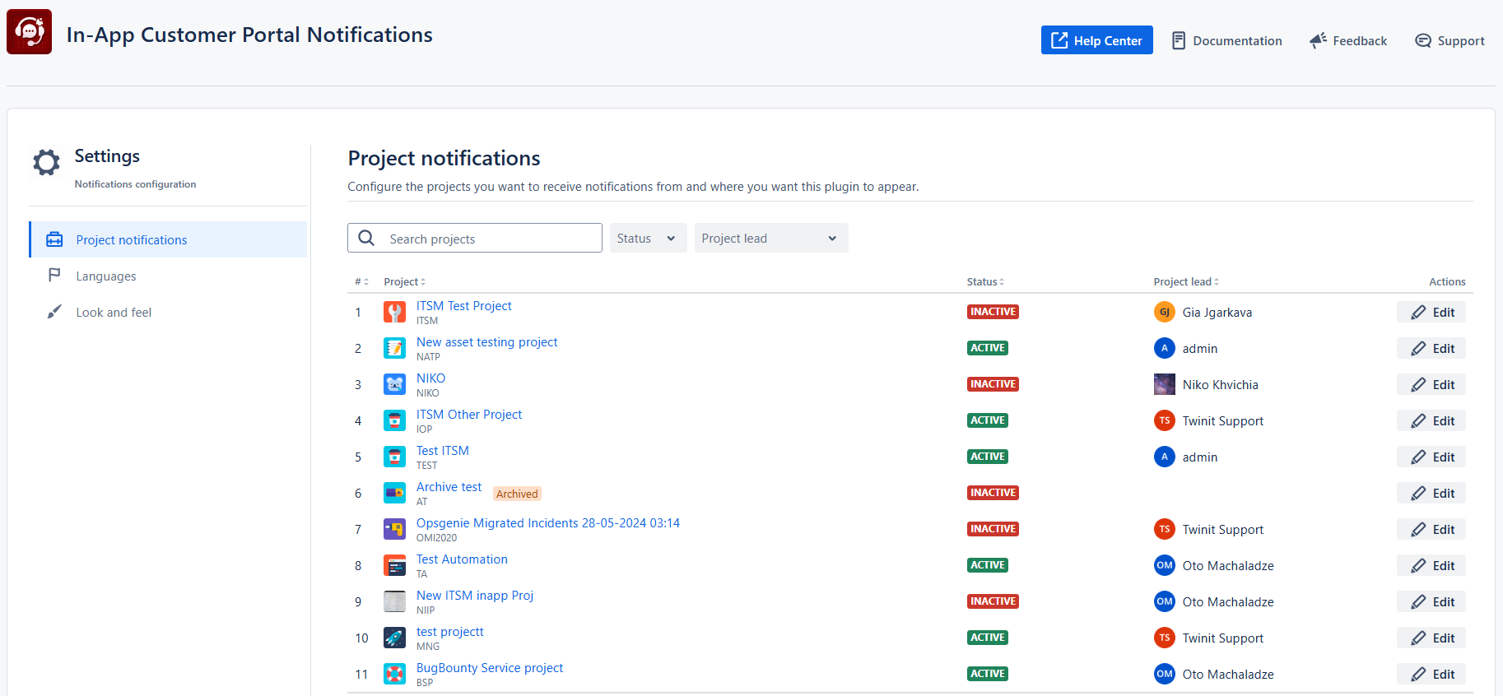This screenshot has height=696, width=1503.
Task: Click the Oto Machaladze avatar in the NIIP row
Action: point(1164,601)
